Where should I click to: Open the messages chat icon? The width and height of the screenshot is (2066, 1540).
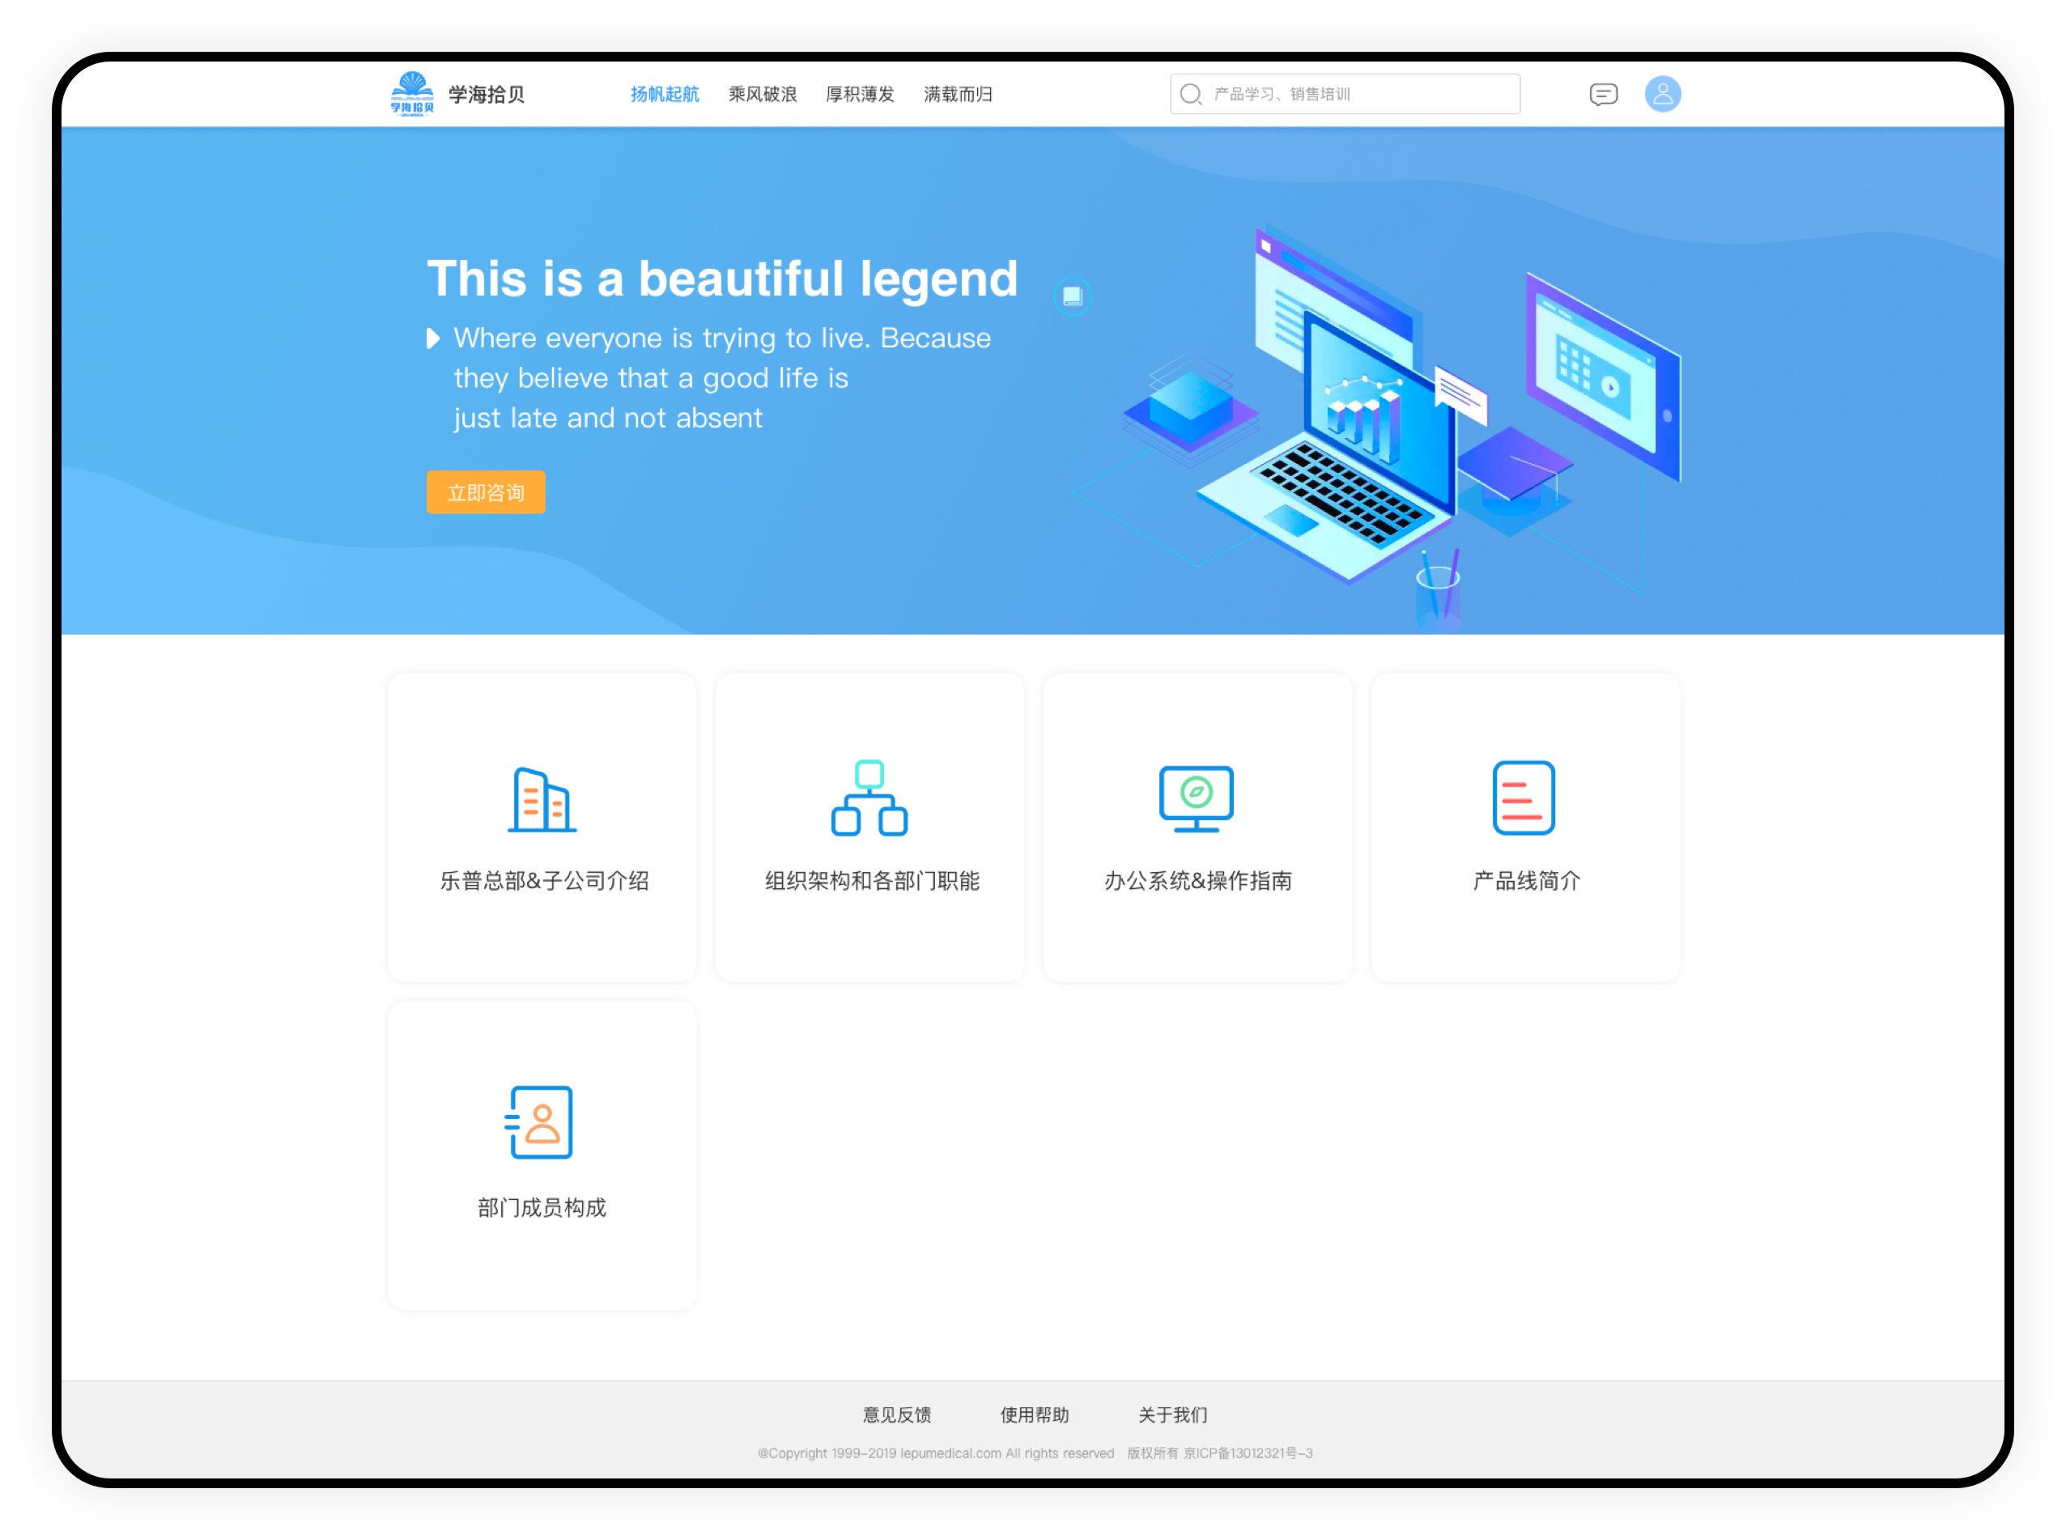[1603, 94]
